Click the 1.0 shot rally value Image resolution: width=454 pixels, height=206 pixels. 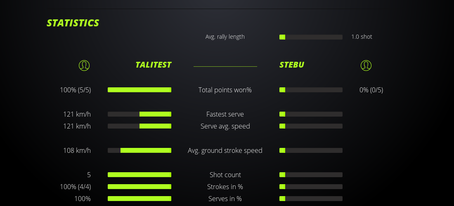click(x=362, y=37)
